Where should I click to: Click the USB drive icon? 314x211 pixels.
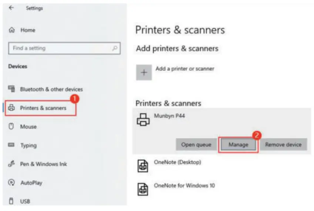11,201
